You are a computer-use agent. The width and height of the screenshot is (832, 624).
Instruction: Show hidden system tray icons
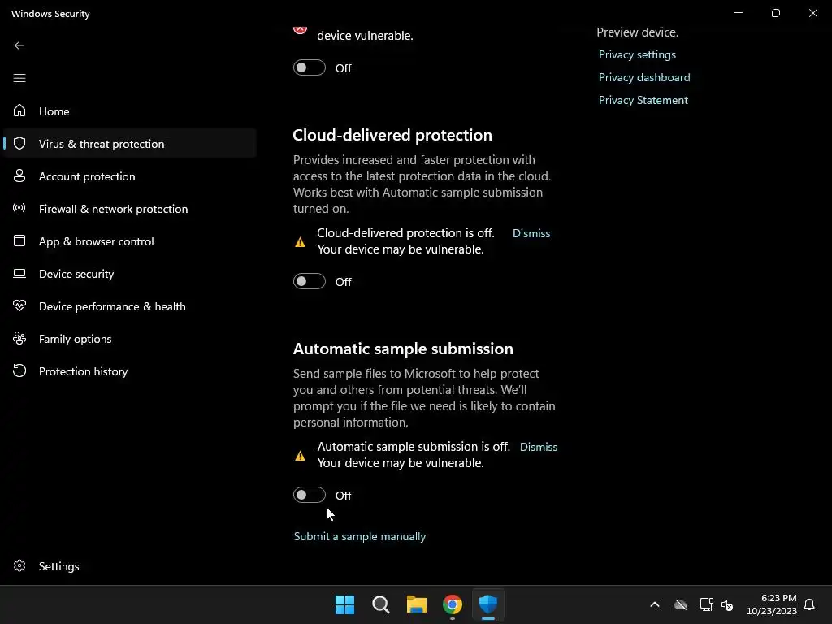(x=655, y=604)
